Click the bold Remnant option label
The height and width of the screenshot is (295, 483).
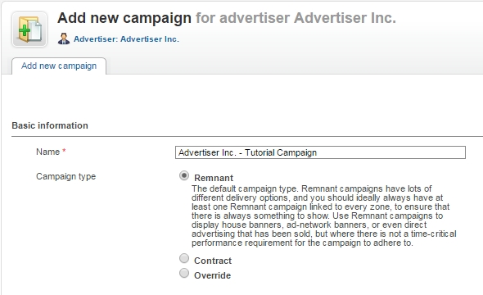214,178
